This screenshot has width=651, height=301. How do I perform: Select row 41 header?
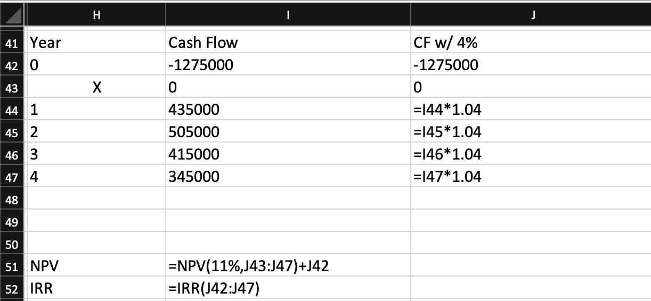click(x=12, y=43)
